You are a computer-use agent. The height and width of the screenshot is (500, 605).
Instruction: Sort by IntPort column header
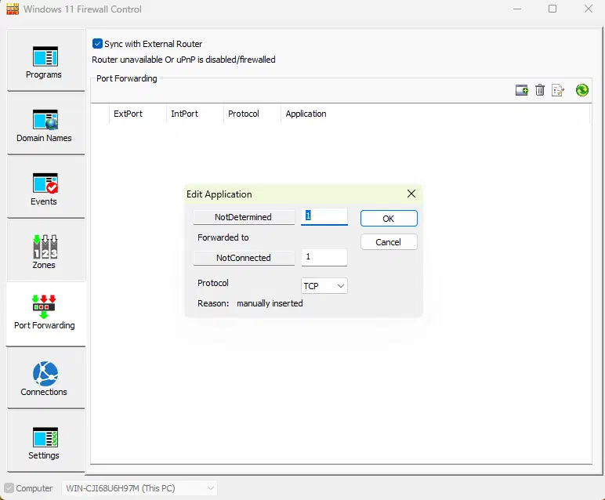click(x=195, y=114)
